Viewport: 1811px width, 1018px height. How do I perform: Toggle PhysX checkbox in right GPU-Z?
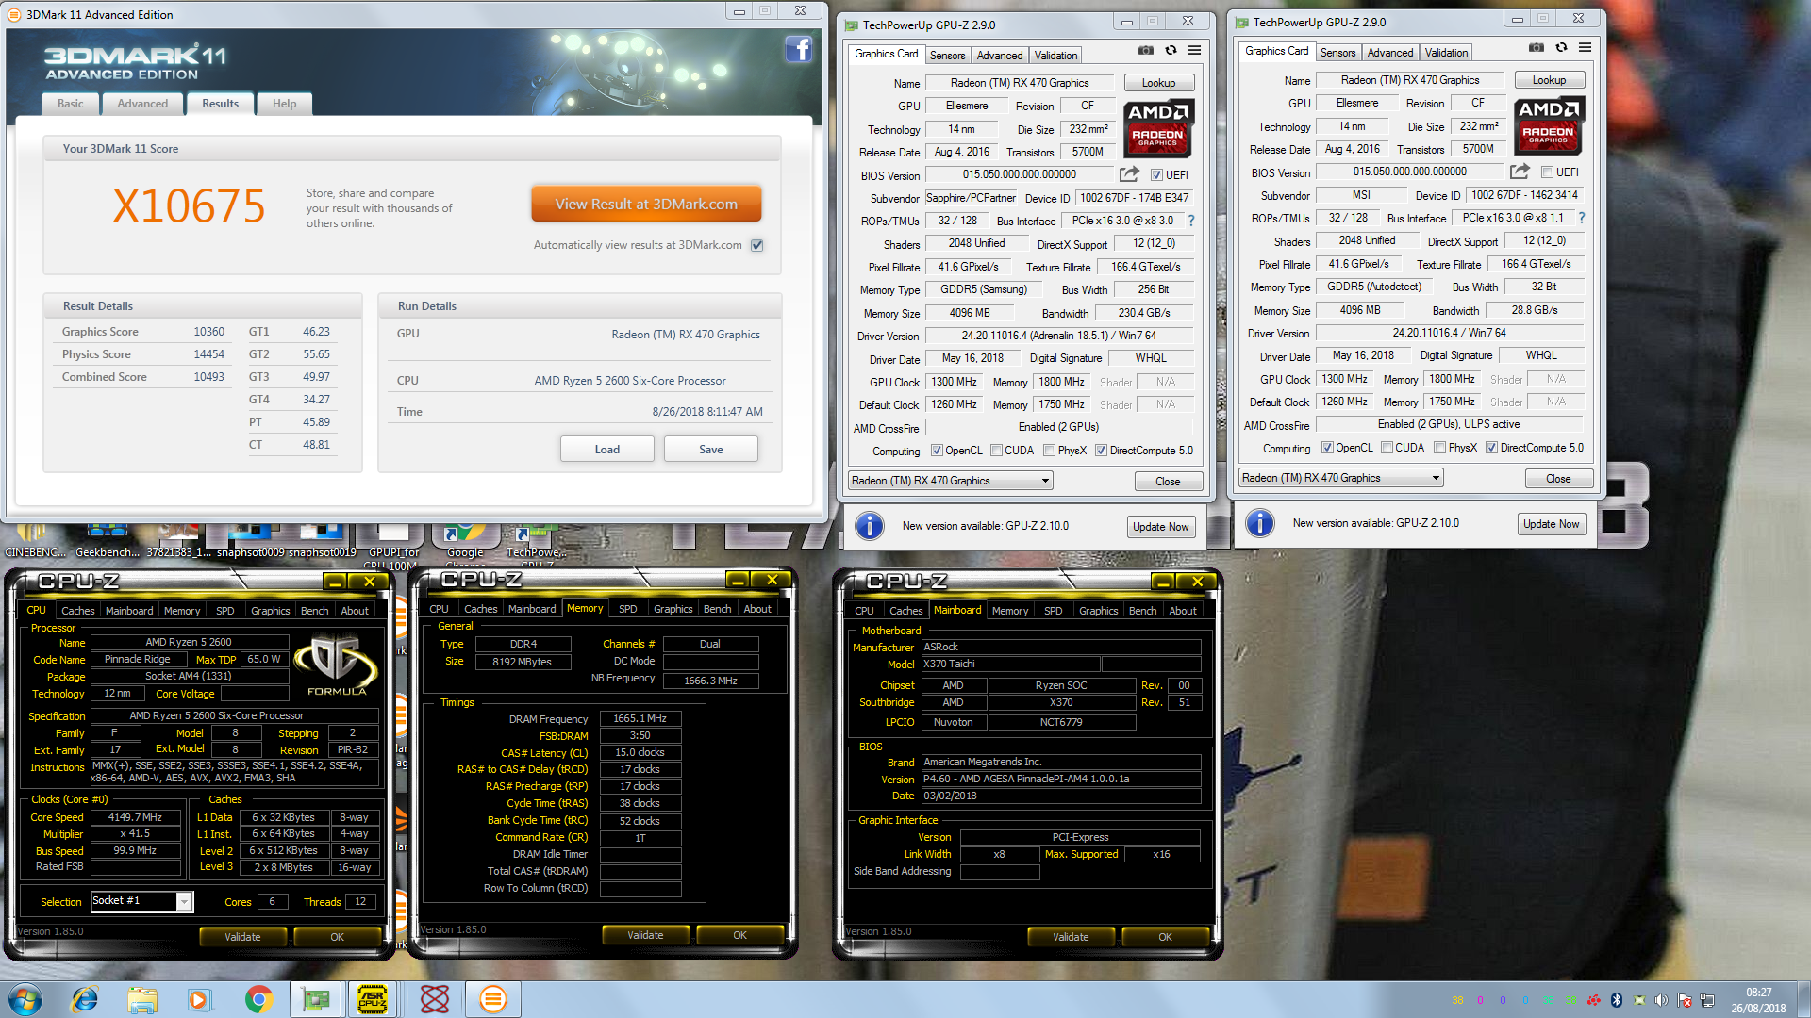click(x=1439, y=448)
